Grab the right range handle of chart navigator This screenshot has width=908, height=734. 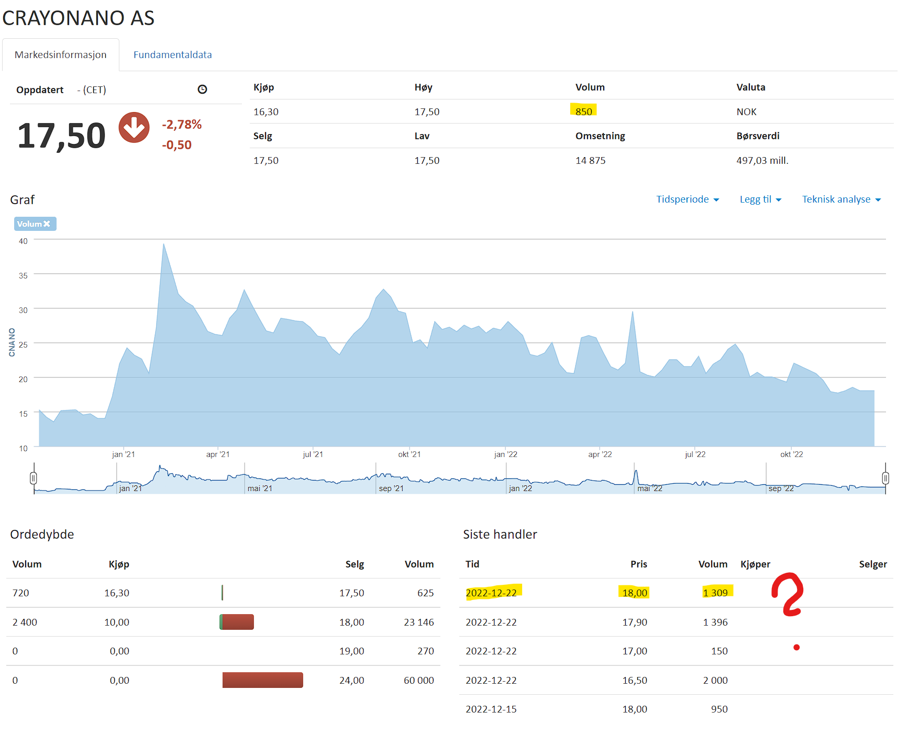point(885,478)
